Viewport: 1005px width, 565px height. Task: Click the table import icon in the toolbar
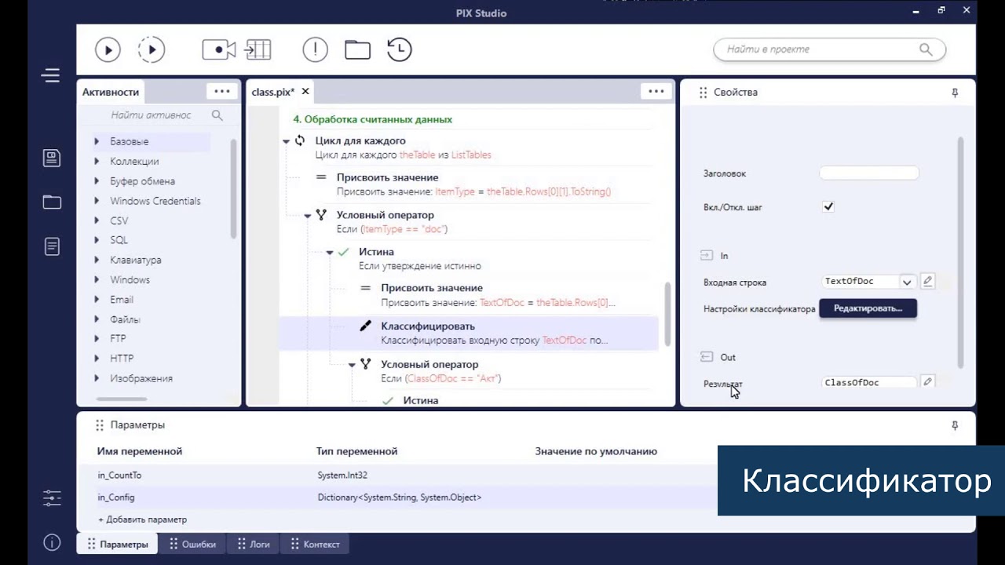click(258, 49)
